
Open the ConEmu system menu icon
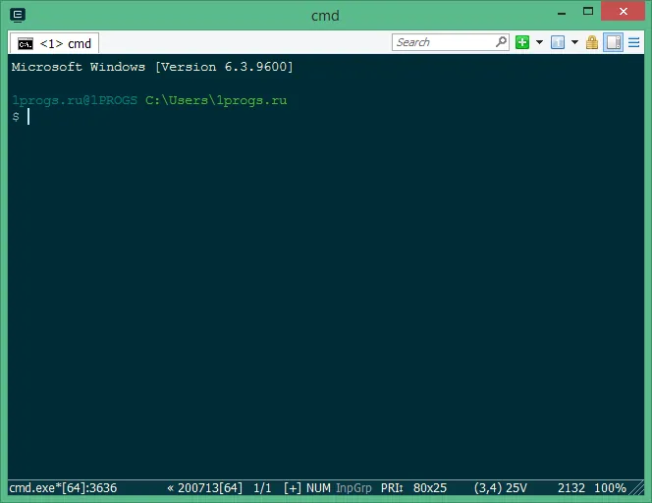(18, 15)
